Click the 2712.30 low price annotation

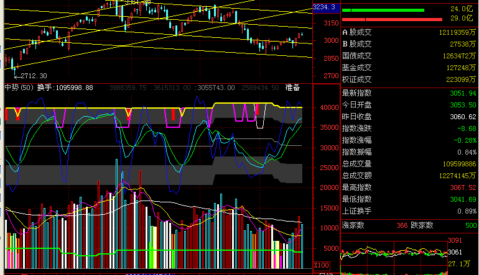click(x=34, y=76)
